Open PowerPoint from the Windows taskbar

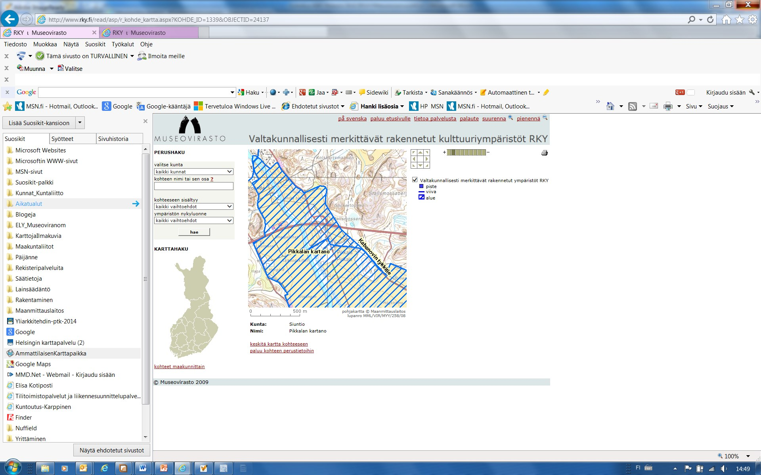tap(163, 468)
